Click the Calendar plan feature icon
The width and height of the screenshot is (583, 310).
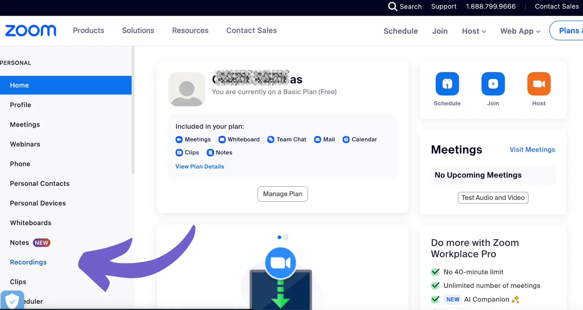346,139
